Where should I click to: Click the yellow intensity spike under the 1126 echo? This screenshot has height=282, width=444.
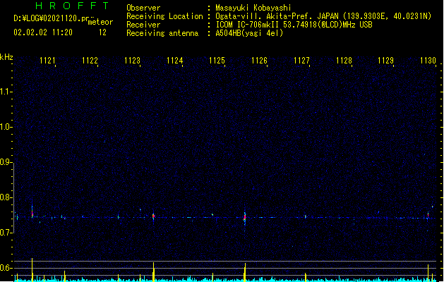(x=245, y=272)
